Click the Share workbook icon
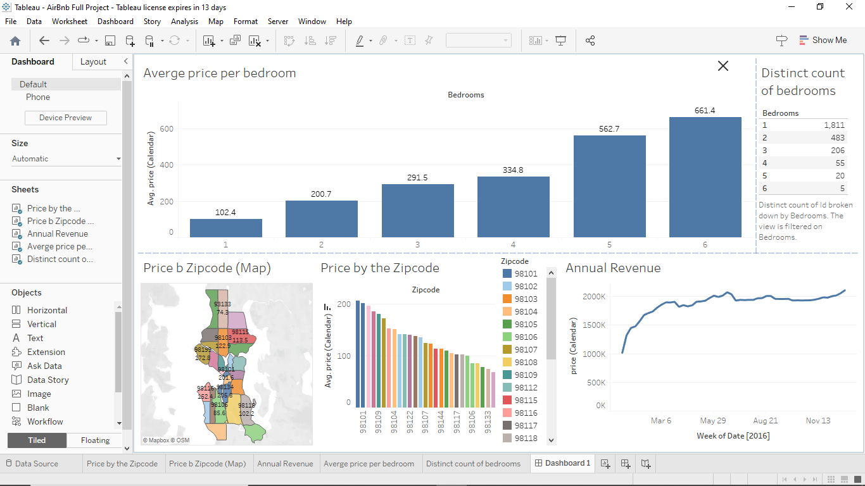Screen dimensions: 865x486 pyautogui.click(x=590, y=40)
